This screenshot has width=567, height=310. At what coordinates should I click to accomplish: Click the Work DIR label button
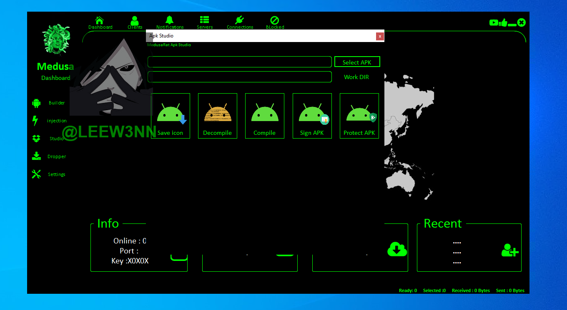tap(356, 77)
